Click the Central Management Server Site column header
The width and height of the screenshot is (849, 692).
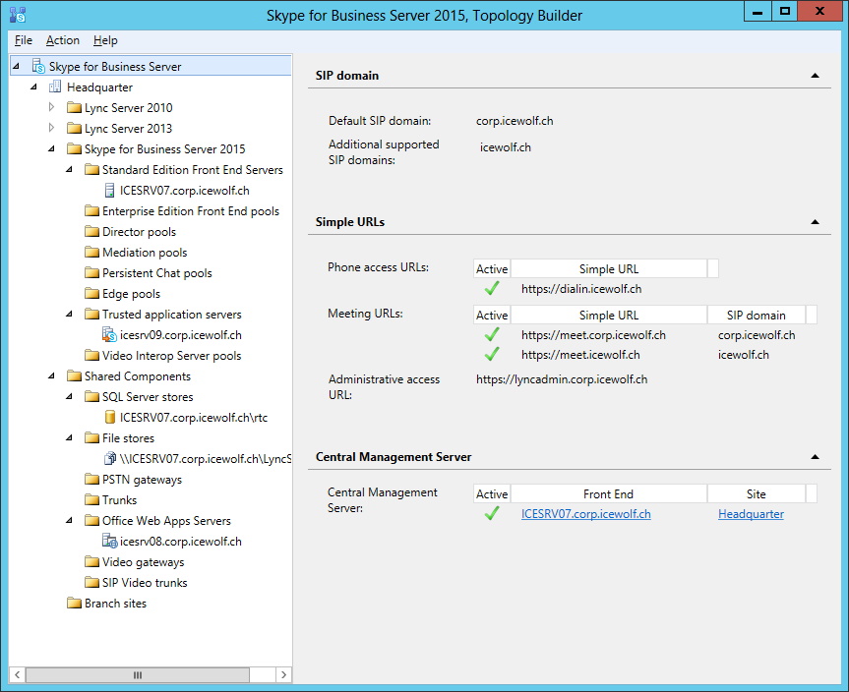(x=756, y=494)
